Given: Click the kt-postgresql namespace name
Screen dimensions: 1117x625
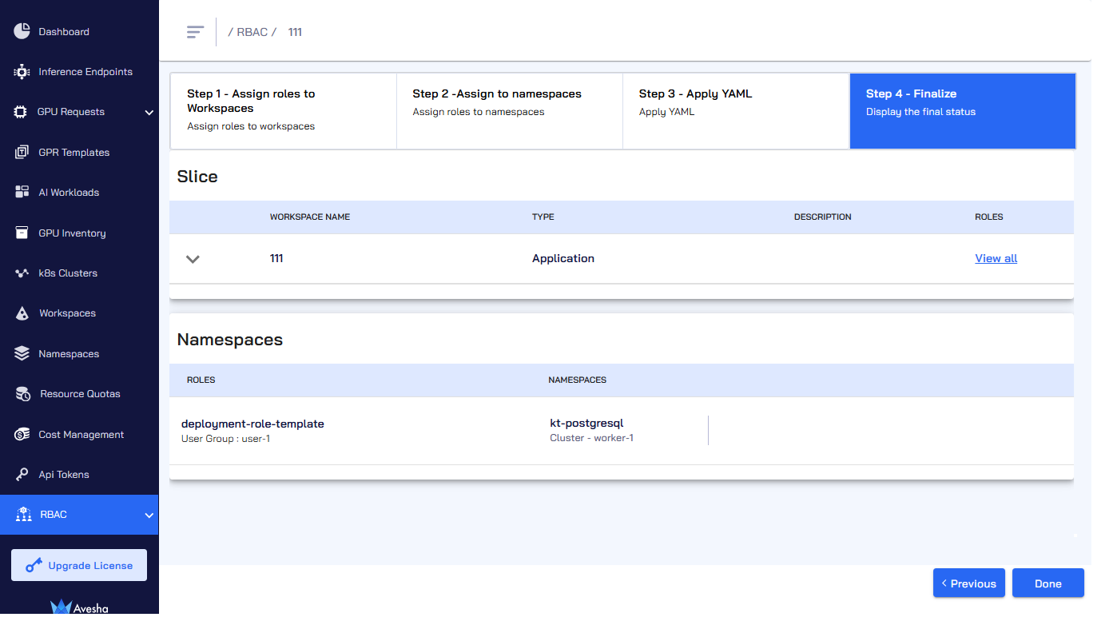Looking at the screenshot, I should (x=586, y=424).
